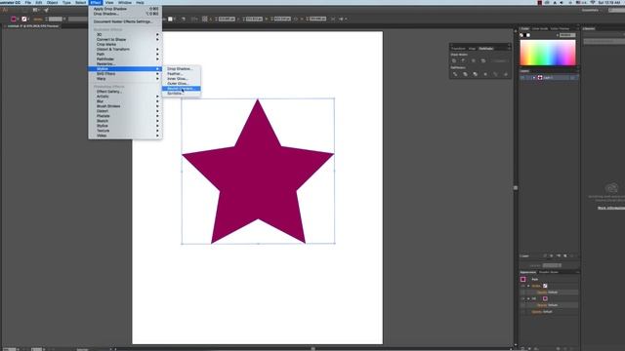This screenshot has height=351, width=625.
Task: Open the File menu
Action: pyautogui.click(x=28, y=2)
